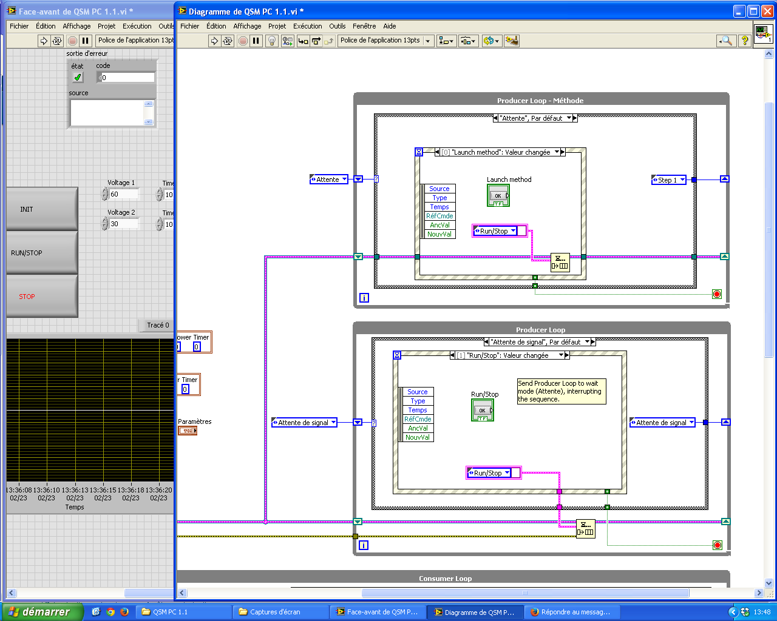Click the VI connector icon at top right
This screenshot has height=621, width=777.
pyautogui.click(x=764, y=33)
